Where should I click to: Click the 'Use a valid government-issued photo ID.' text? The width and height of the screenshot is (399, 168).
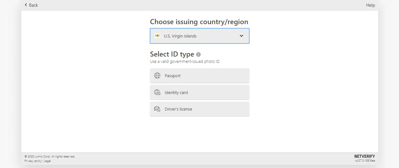coord(185,62)
